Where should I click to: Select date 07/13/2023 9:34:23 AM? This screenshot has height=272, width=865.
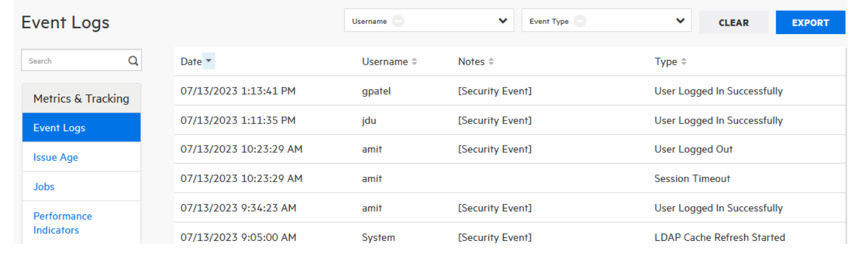[x=238, y=208]
